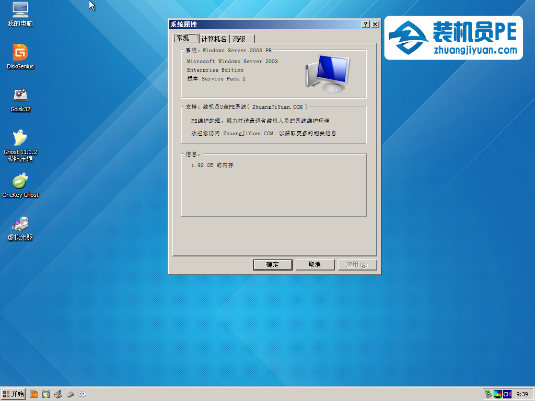Image resolution: width=535 pixels, height=401 pixels.
Task: Click the 欢迎您访问 ZhuangJiYuan.COM line
Action: 264,133
